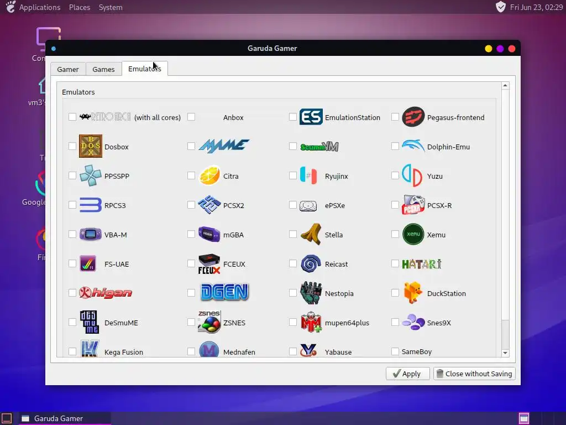Open the Applications menu
The width and height of the screenshot is (566, 425).
tap(40, 7)
